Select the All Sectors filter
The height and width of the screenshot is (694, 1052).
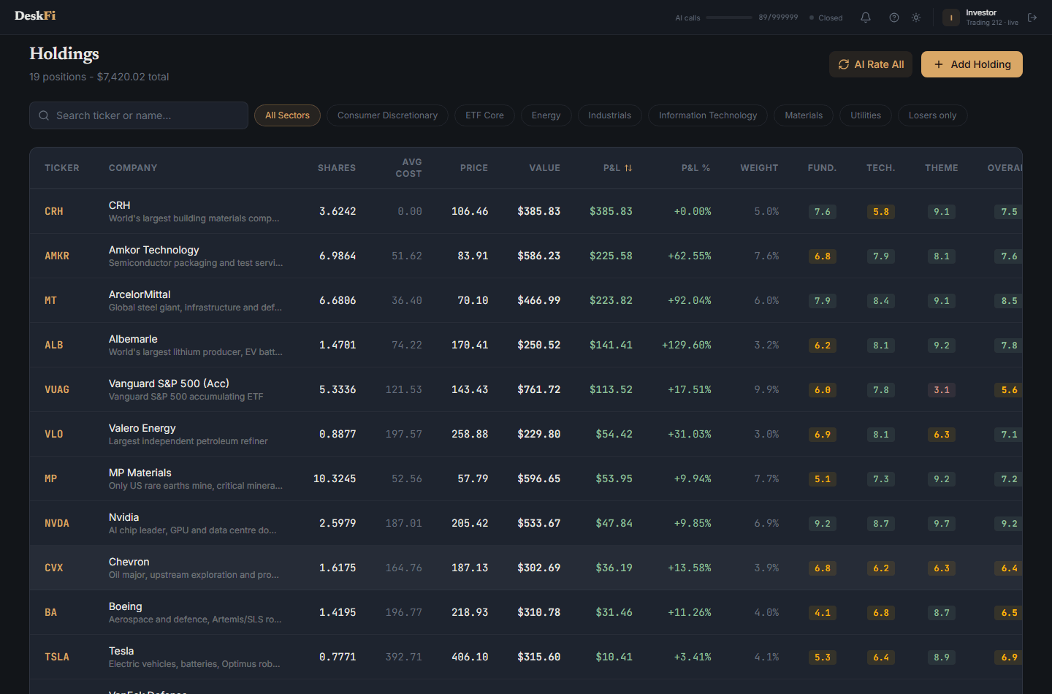pyautogui.click(x=287, y=115)
